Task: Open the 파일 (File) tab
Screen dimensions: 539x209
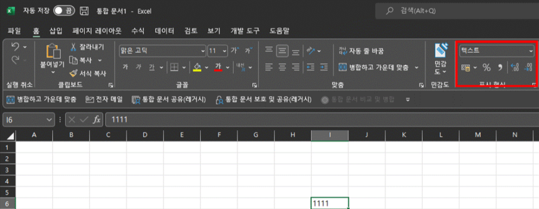Action: click(14, 31)
